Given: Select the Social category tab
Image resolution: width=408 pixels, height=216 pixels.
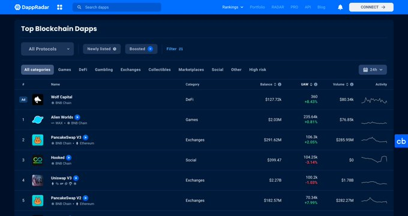Looking at the screenshot, I should 218,69.
